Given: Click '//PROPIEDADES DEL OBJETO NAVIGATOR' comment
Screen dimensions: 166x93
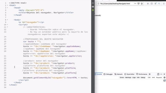Looking at the screenshot, I should click(x=43, y=39).
